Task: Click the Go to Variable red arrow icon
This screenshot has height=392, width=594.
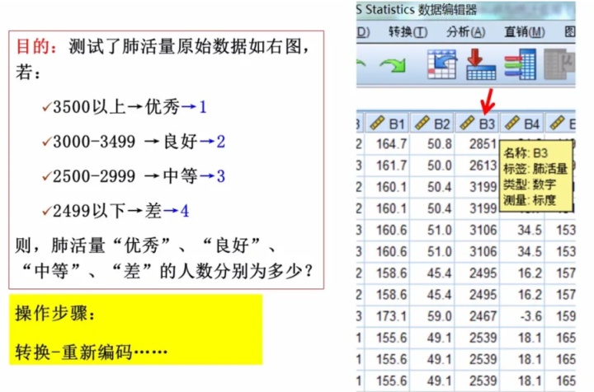Action: click(x=481, y=64)
